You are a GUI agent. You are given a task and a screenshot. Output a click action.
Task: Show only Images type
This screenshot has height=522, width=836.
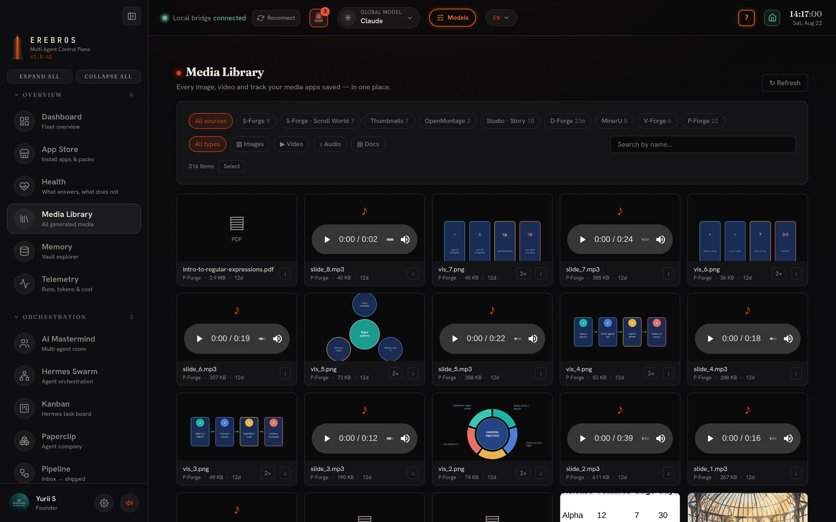(x=250, y=144)
